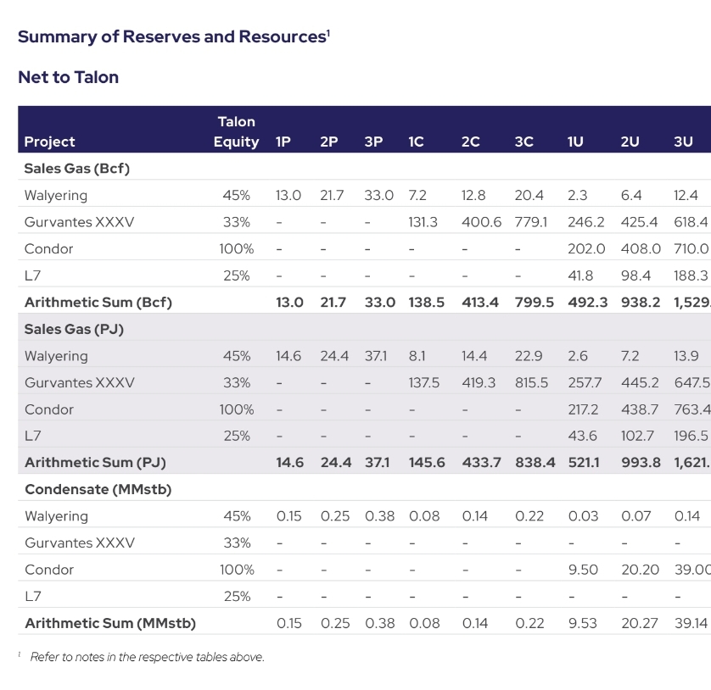Click the '1P' column header
Image resolution: width=711 pixels, height=690 pixels.
coord(283,142)
